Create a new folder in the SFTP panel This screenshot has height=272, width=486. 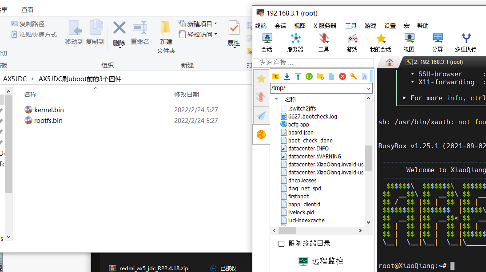coord(320,76)
